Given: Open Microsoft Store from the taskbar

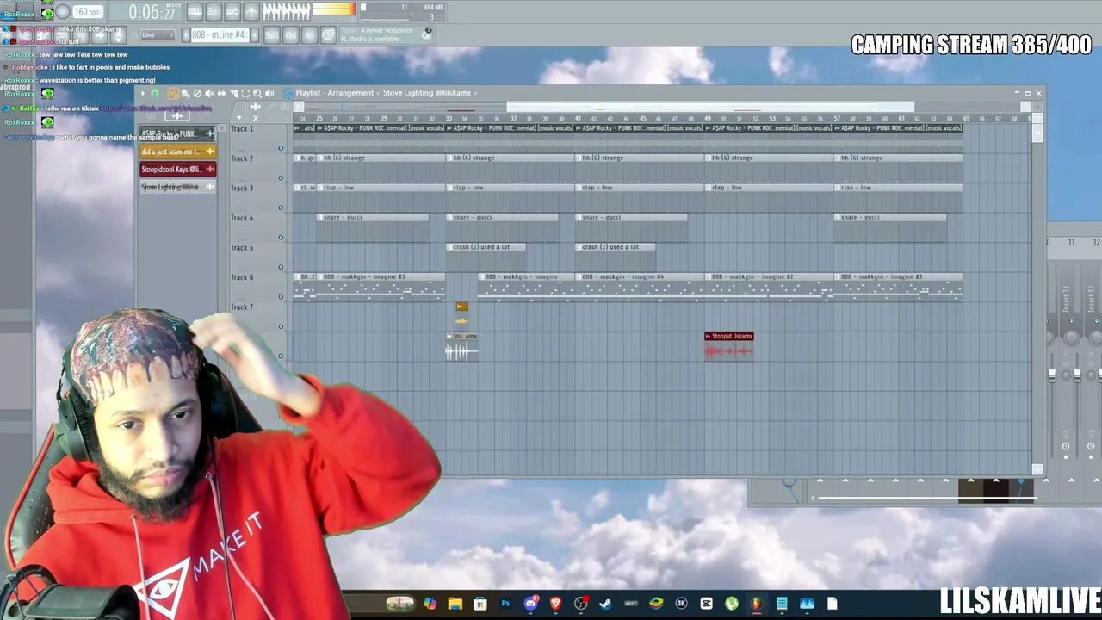Looking at the screenshot, I should point(480,604).
